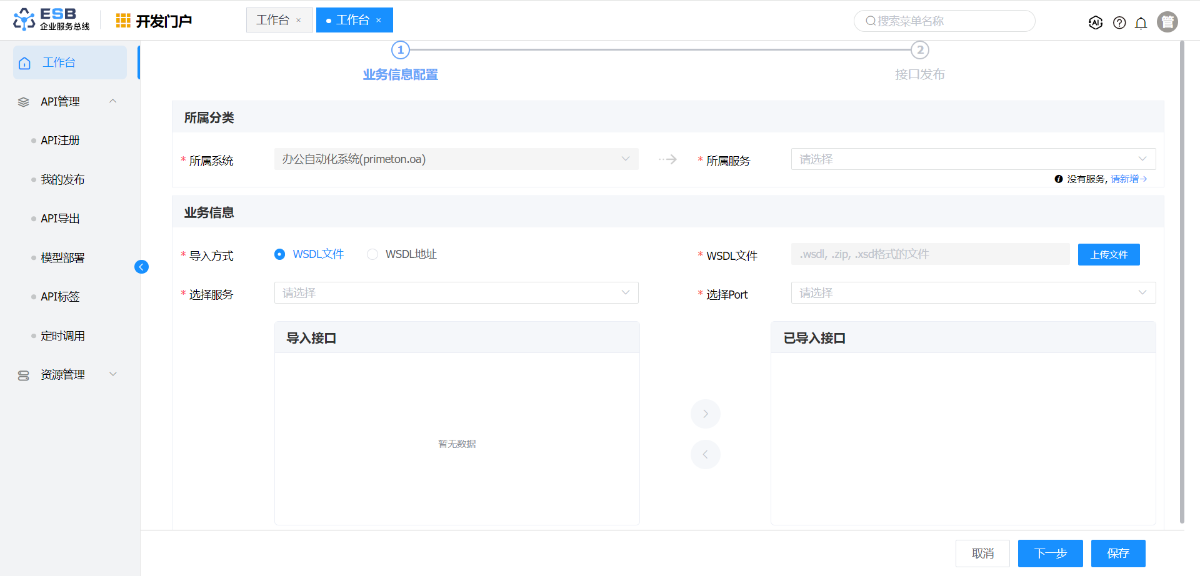Screen dimensions: 1200x576
Task: Select the WSDL地址 radio option
Action: click(372, 254)
